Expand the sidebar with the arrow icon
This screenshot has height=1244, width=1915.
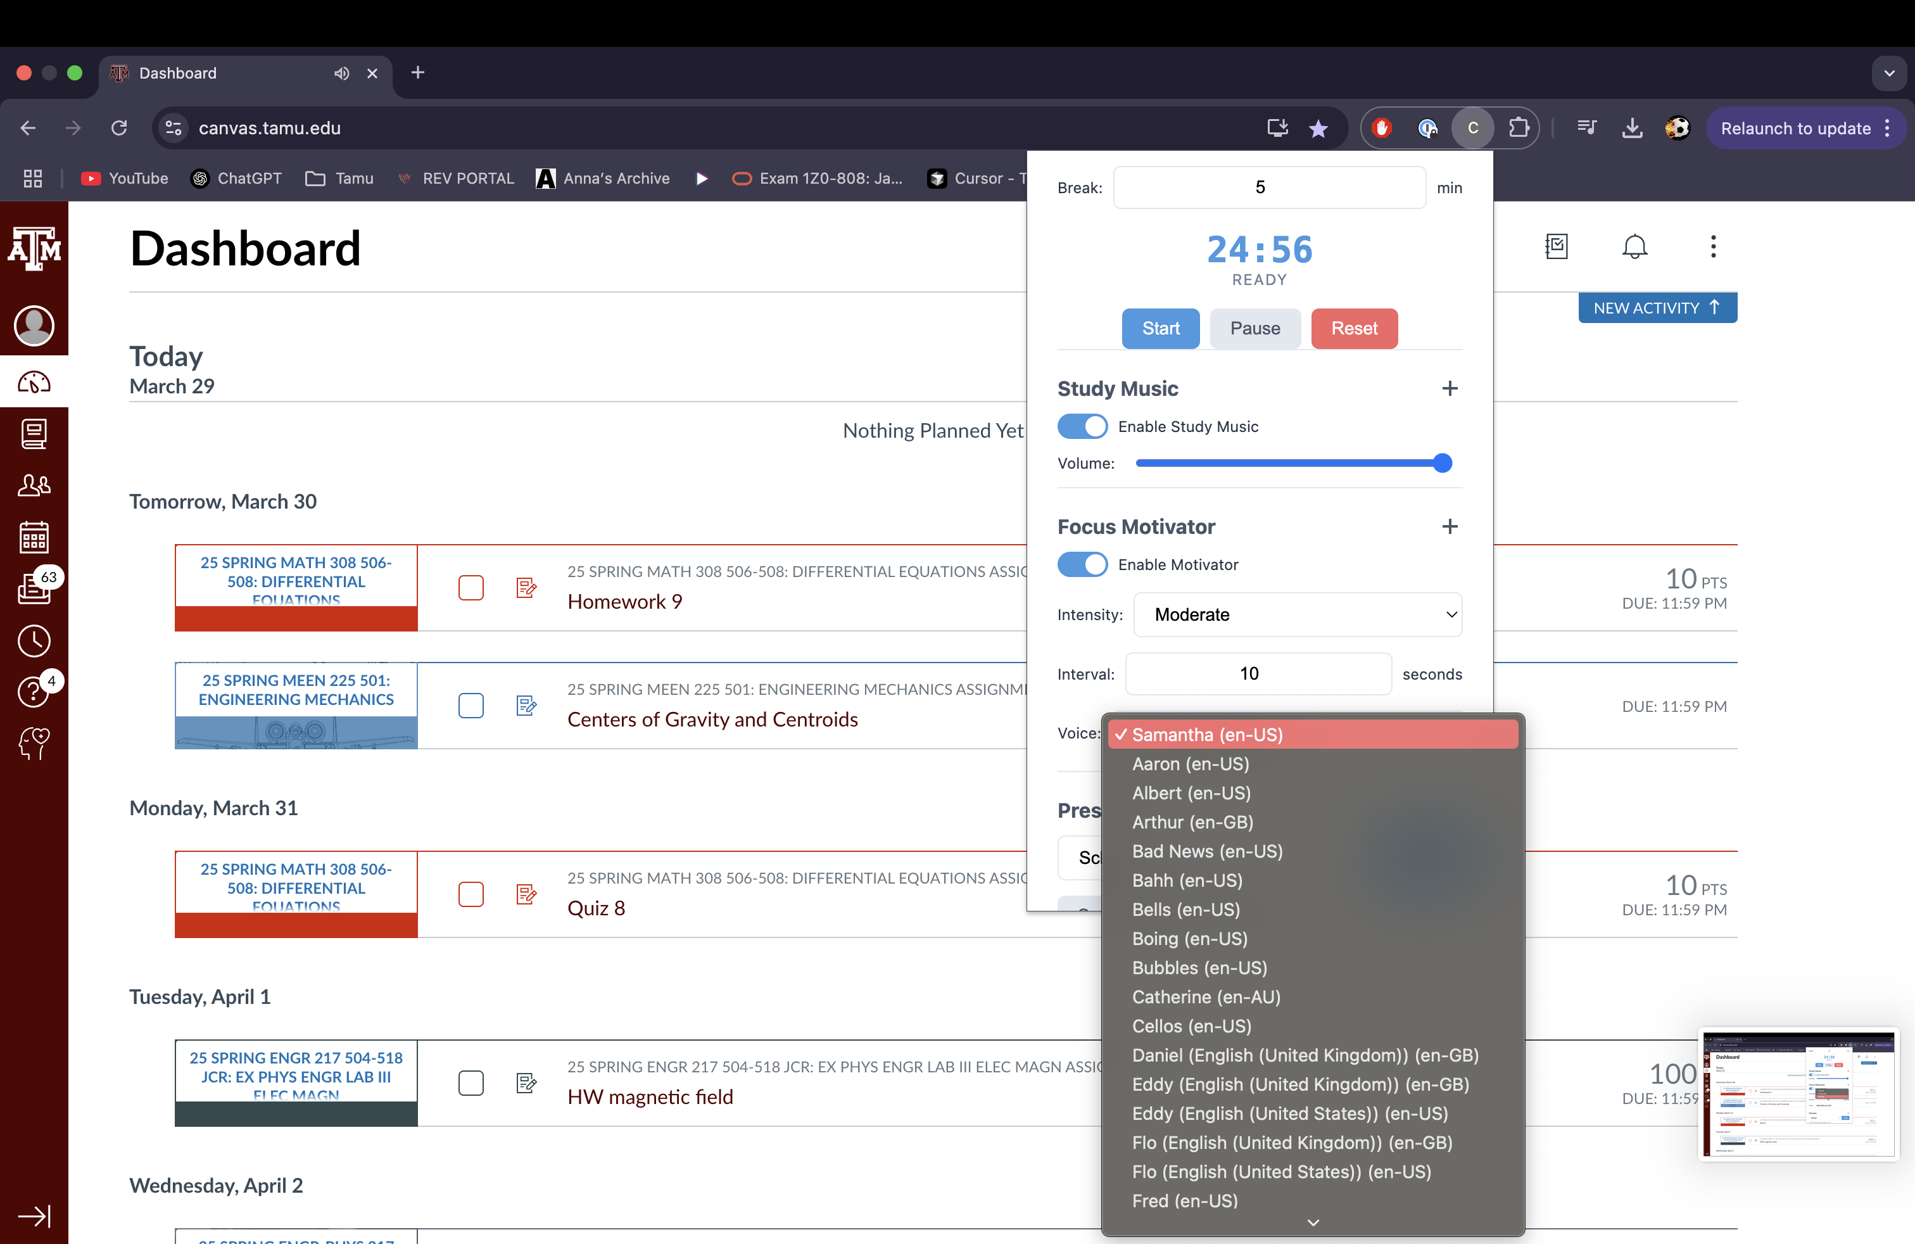pyautogui.click(x=34, y=1216)
